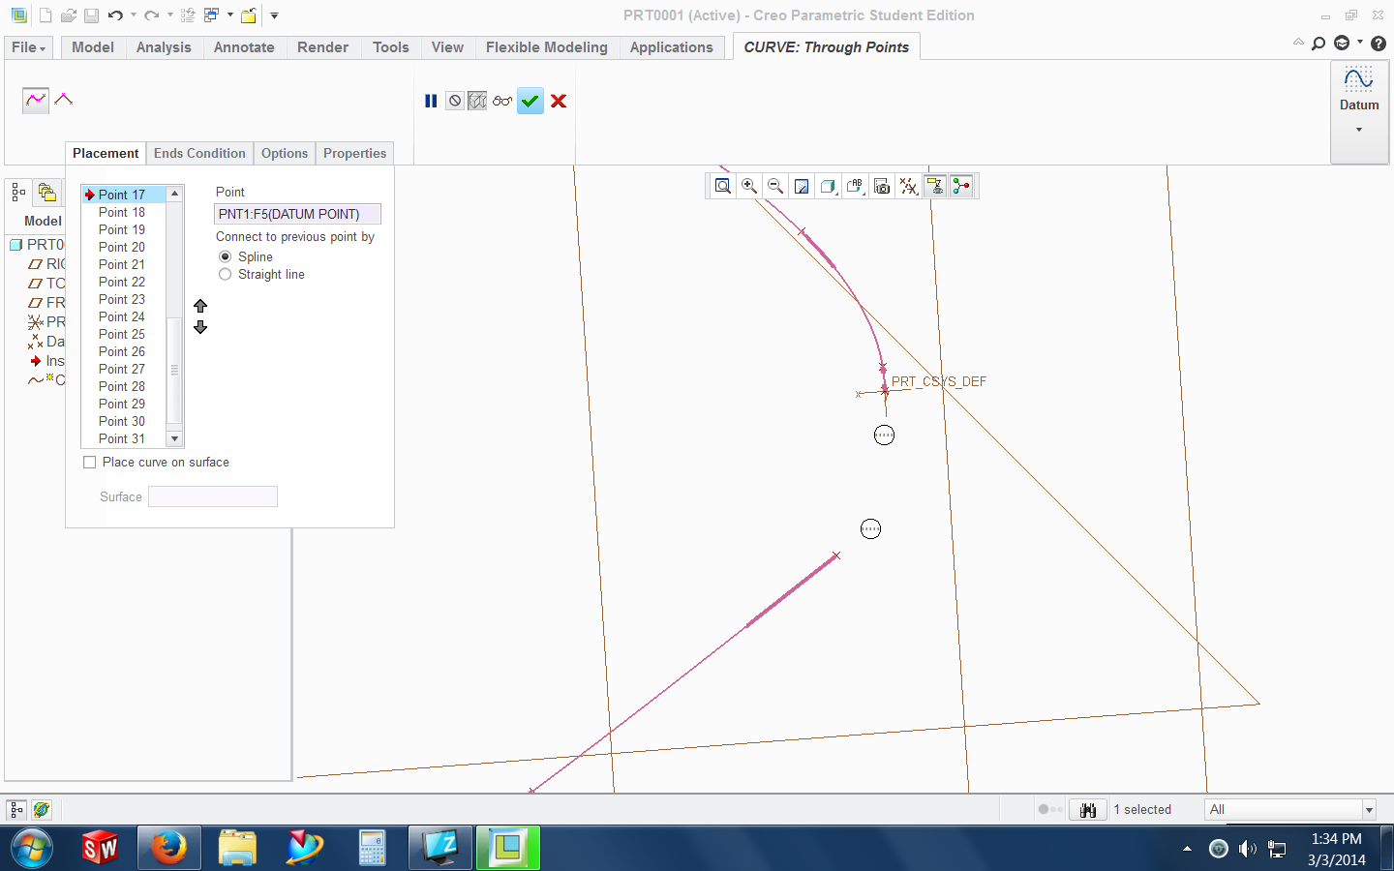Select the spline curve type icon
Screen dimensions: 1394x871
tap(36, 100)
